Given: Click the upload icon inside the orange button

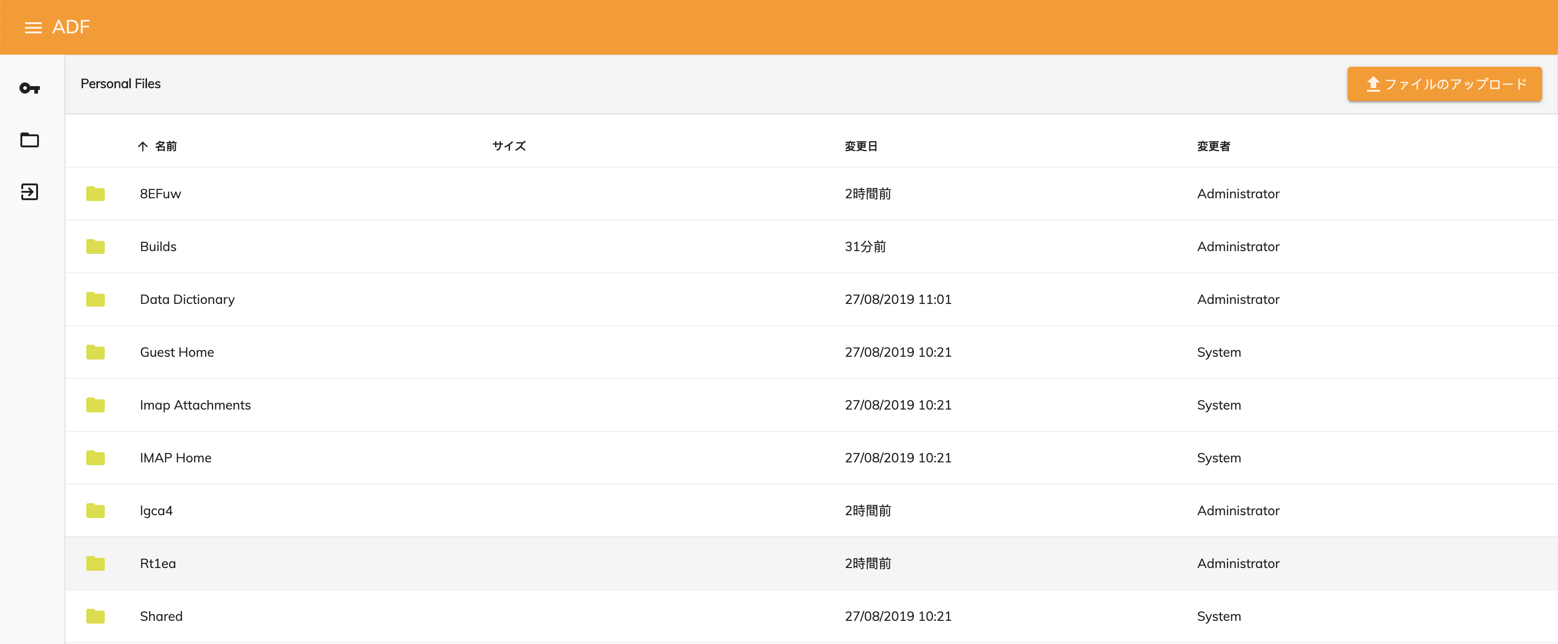Looking at the screenshot, I should (x=1373, y=84).
